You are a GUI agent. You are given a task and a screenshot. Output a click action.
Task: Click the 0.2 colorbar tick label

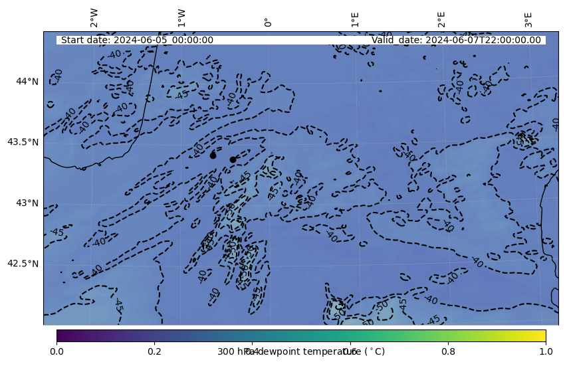(154, 351)
